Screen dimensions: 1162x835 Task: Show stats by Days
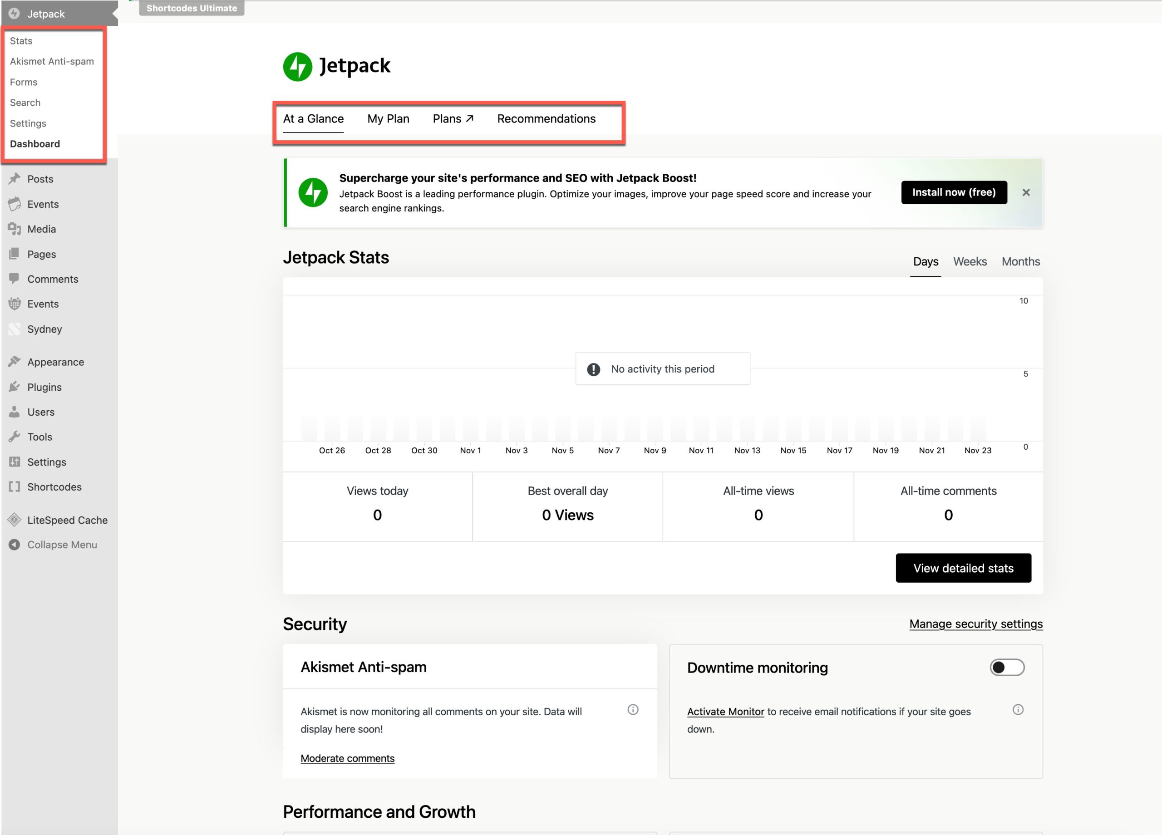click(x=926, y=262)
